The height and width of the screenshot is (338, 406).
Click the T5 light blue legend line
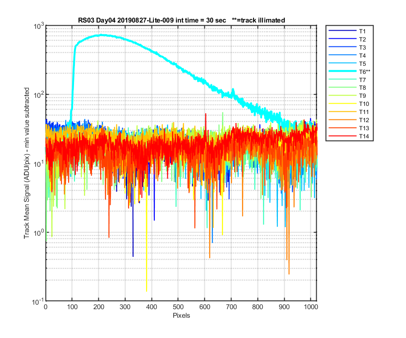pos(342,64)
